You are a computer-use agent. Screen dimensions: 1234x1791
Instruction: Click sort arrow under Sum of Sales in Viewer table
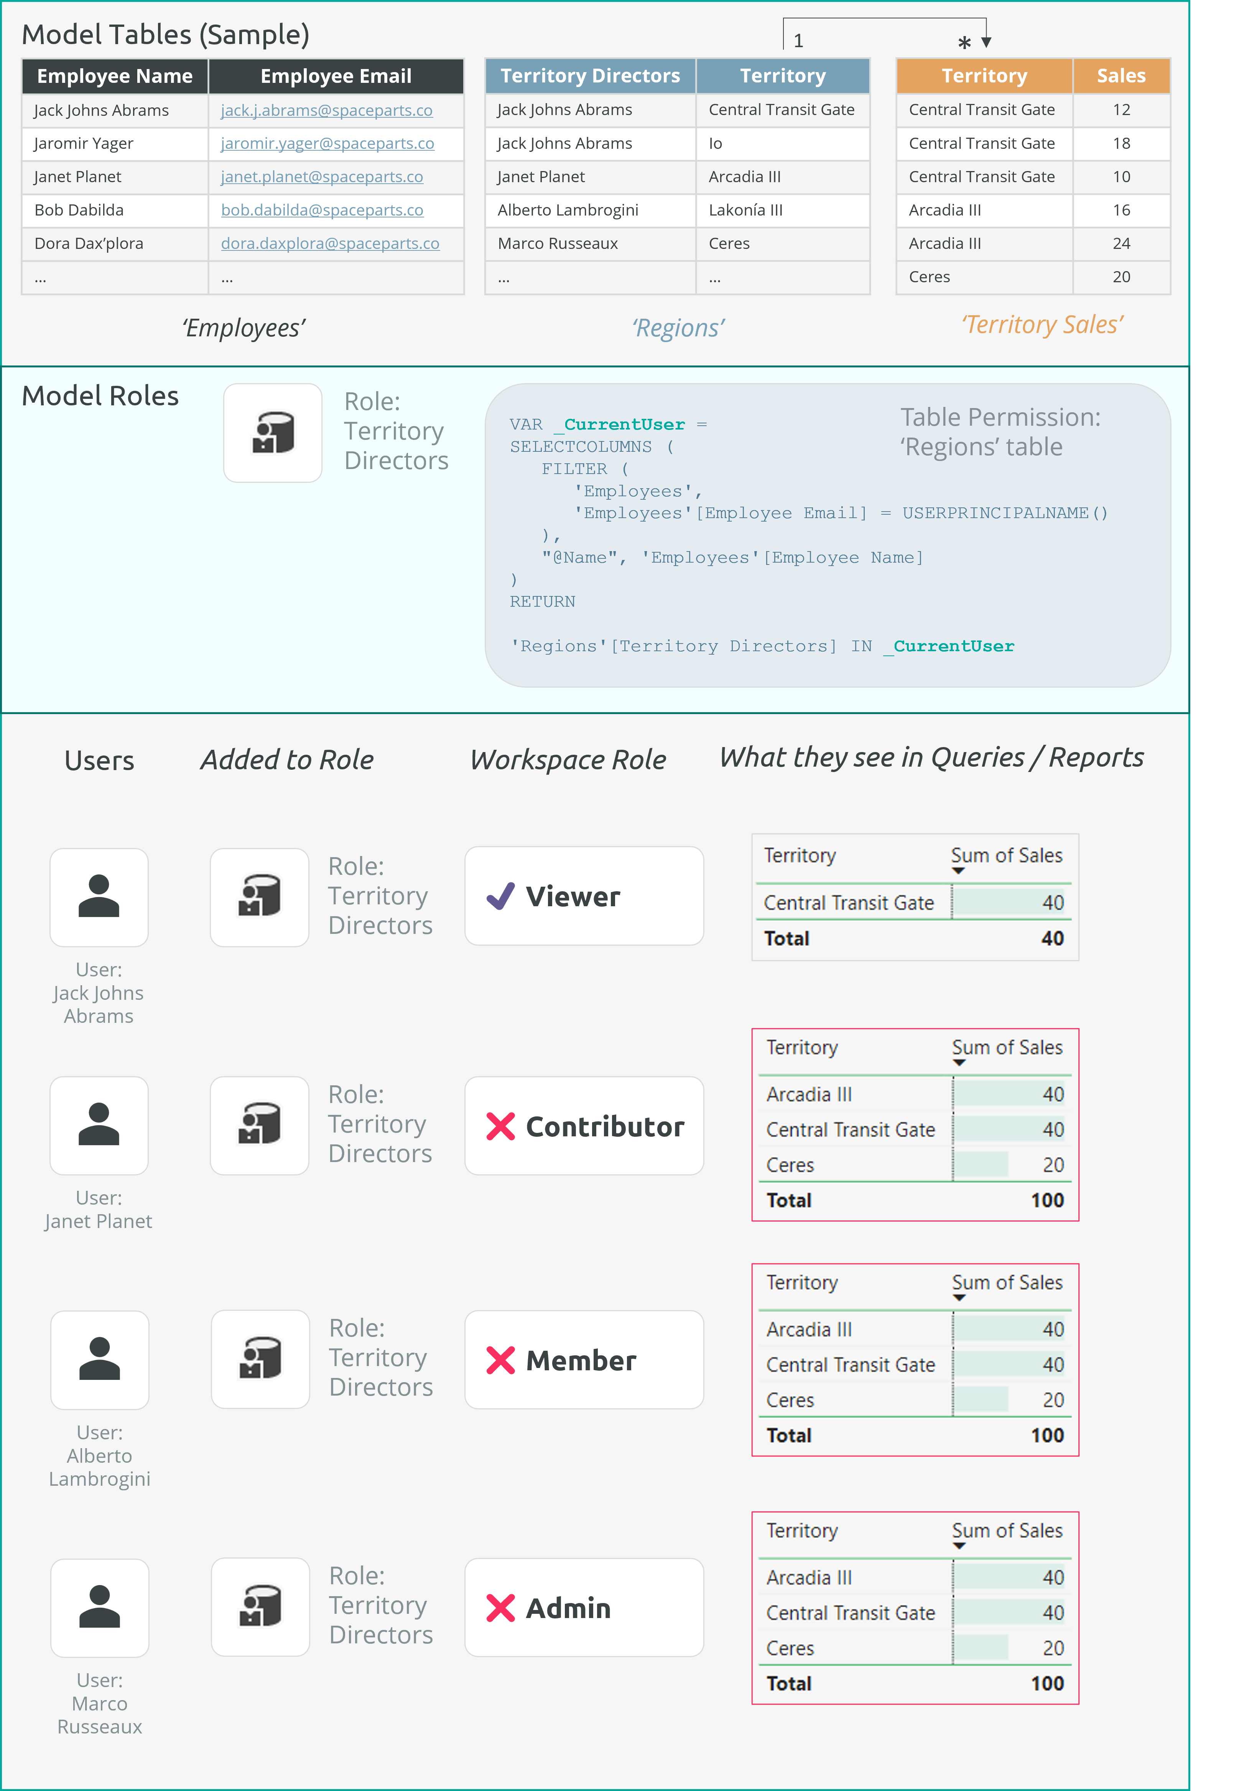pos(958,871)
